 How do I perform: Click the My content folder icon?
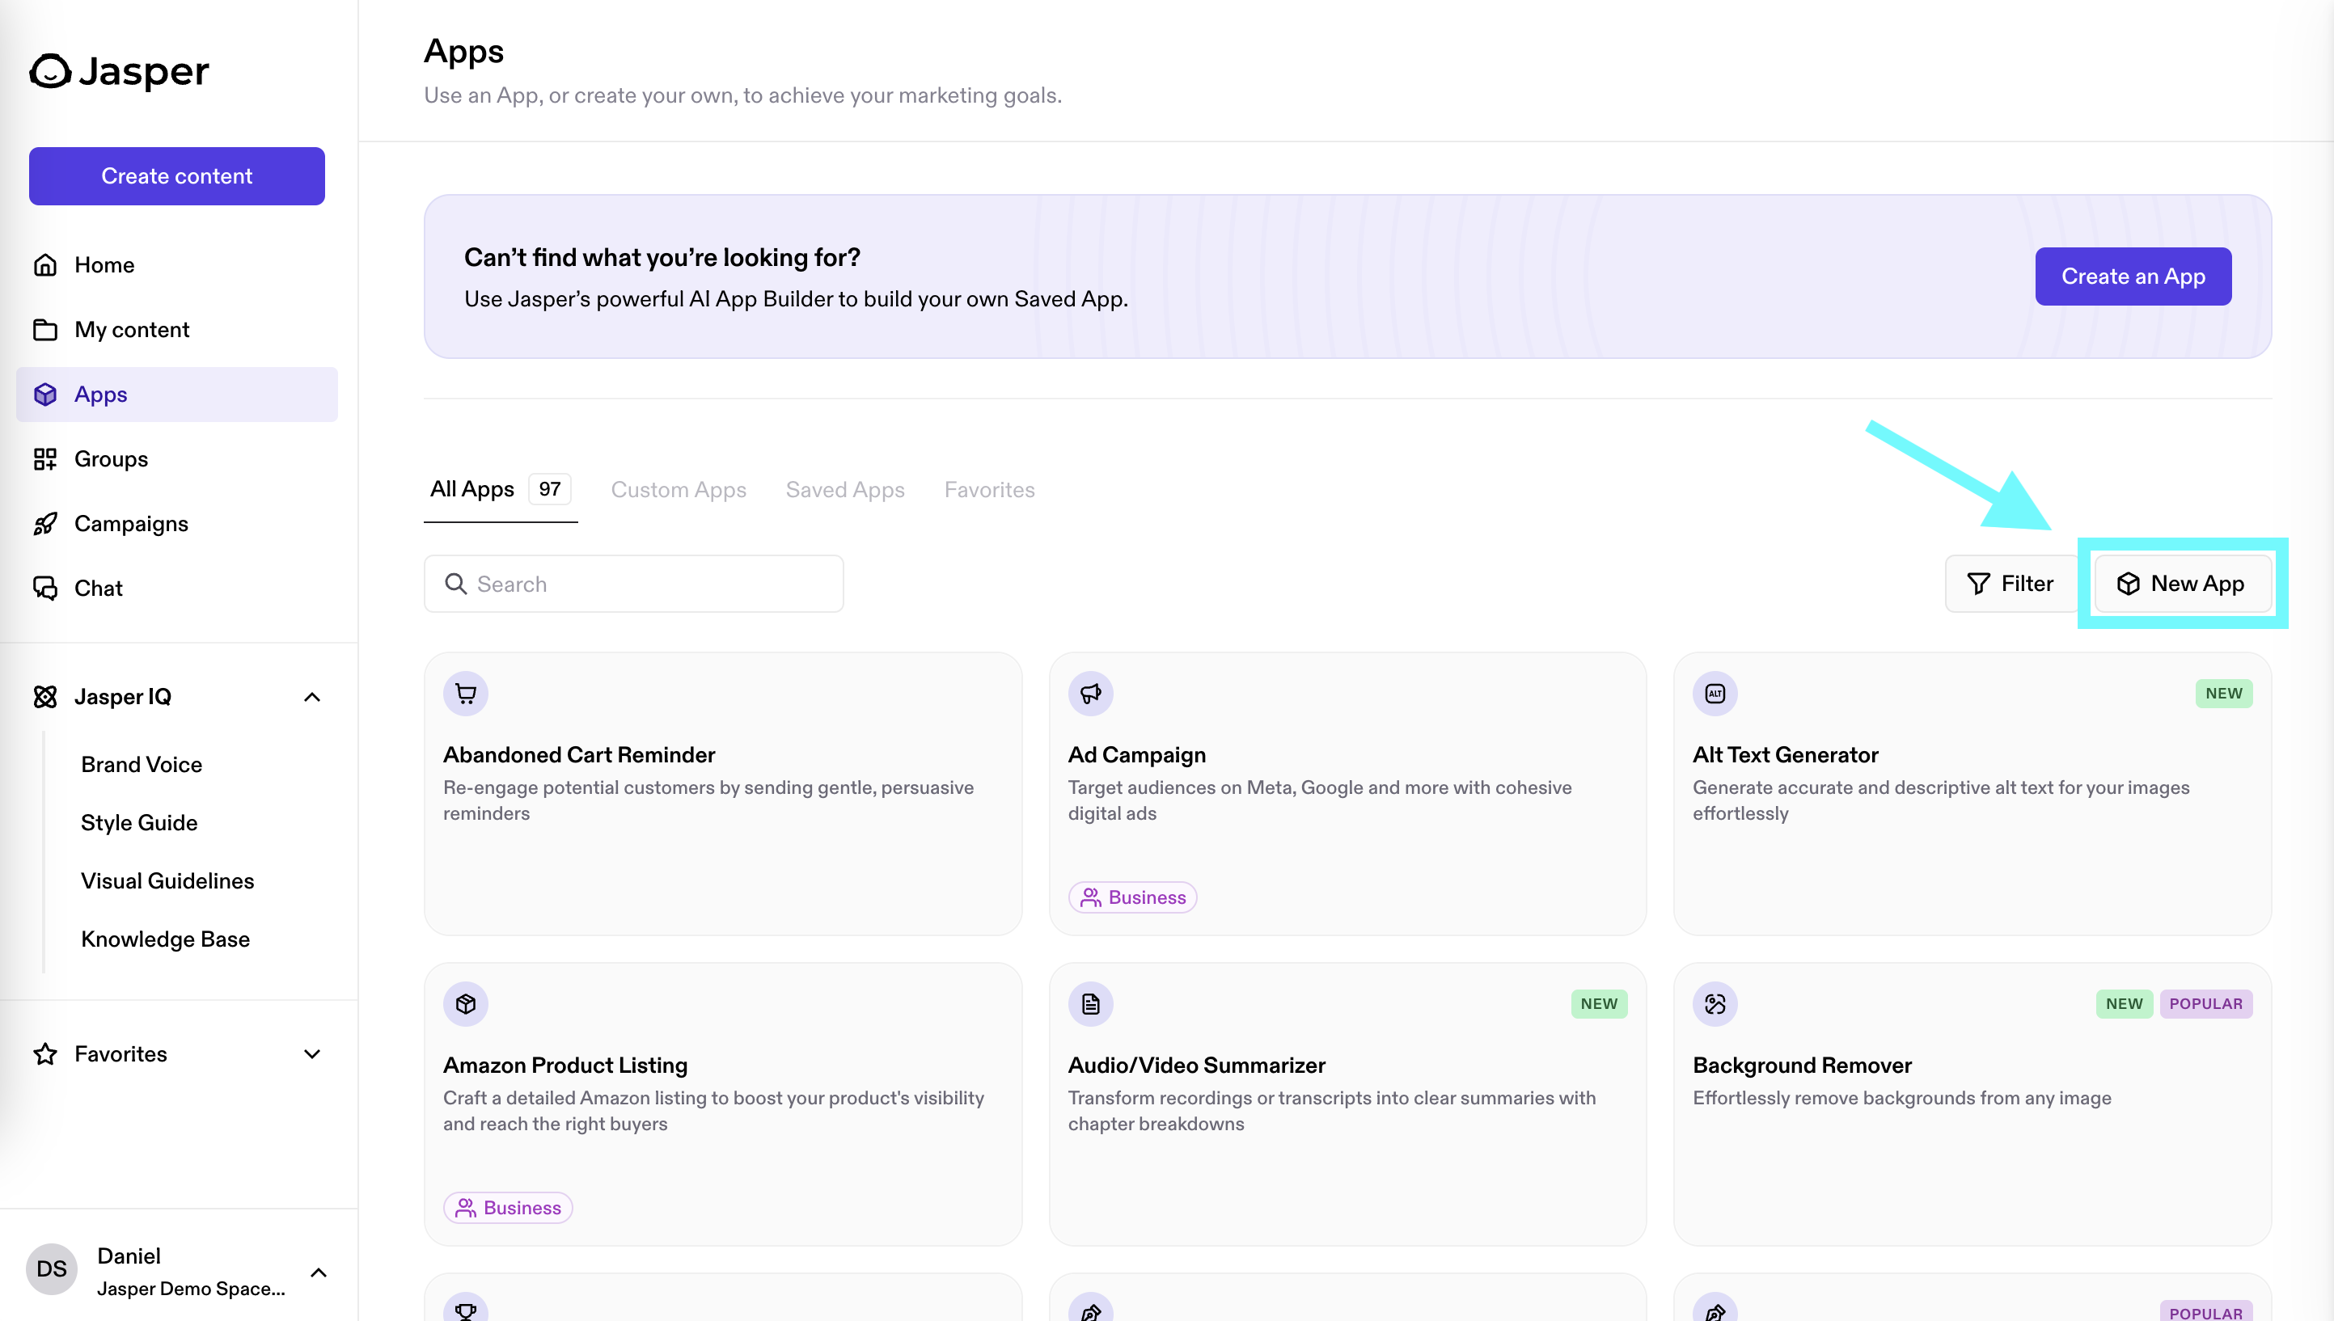(45, 329)
